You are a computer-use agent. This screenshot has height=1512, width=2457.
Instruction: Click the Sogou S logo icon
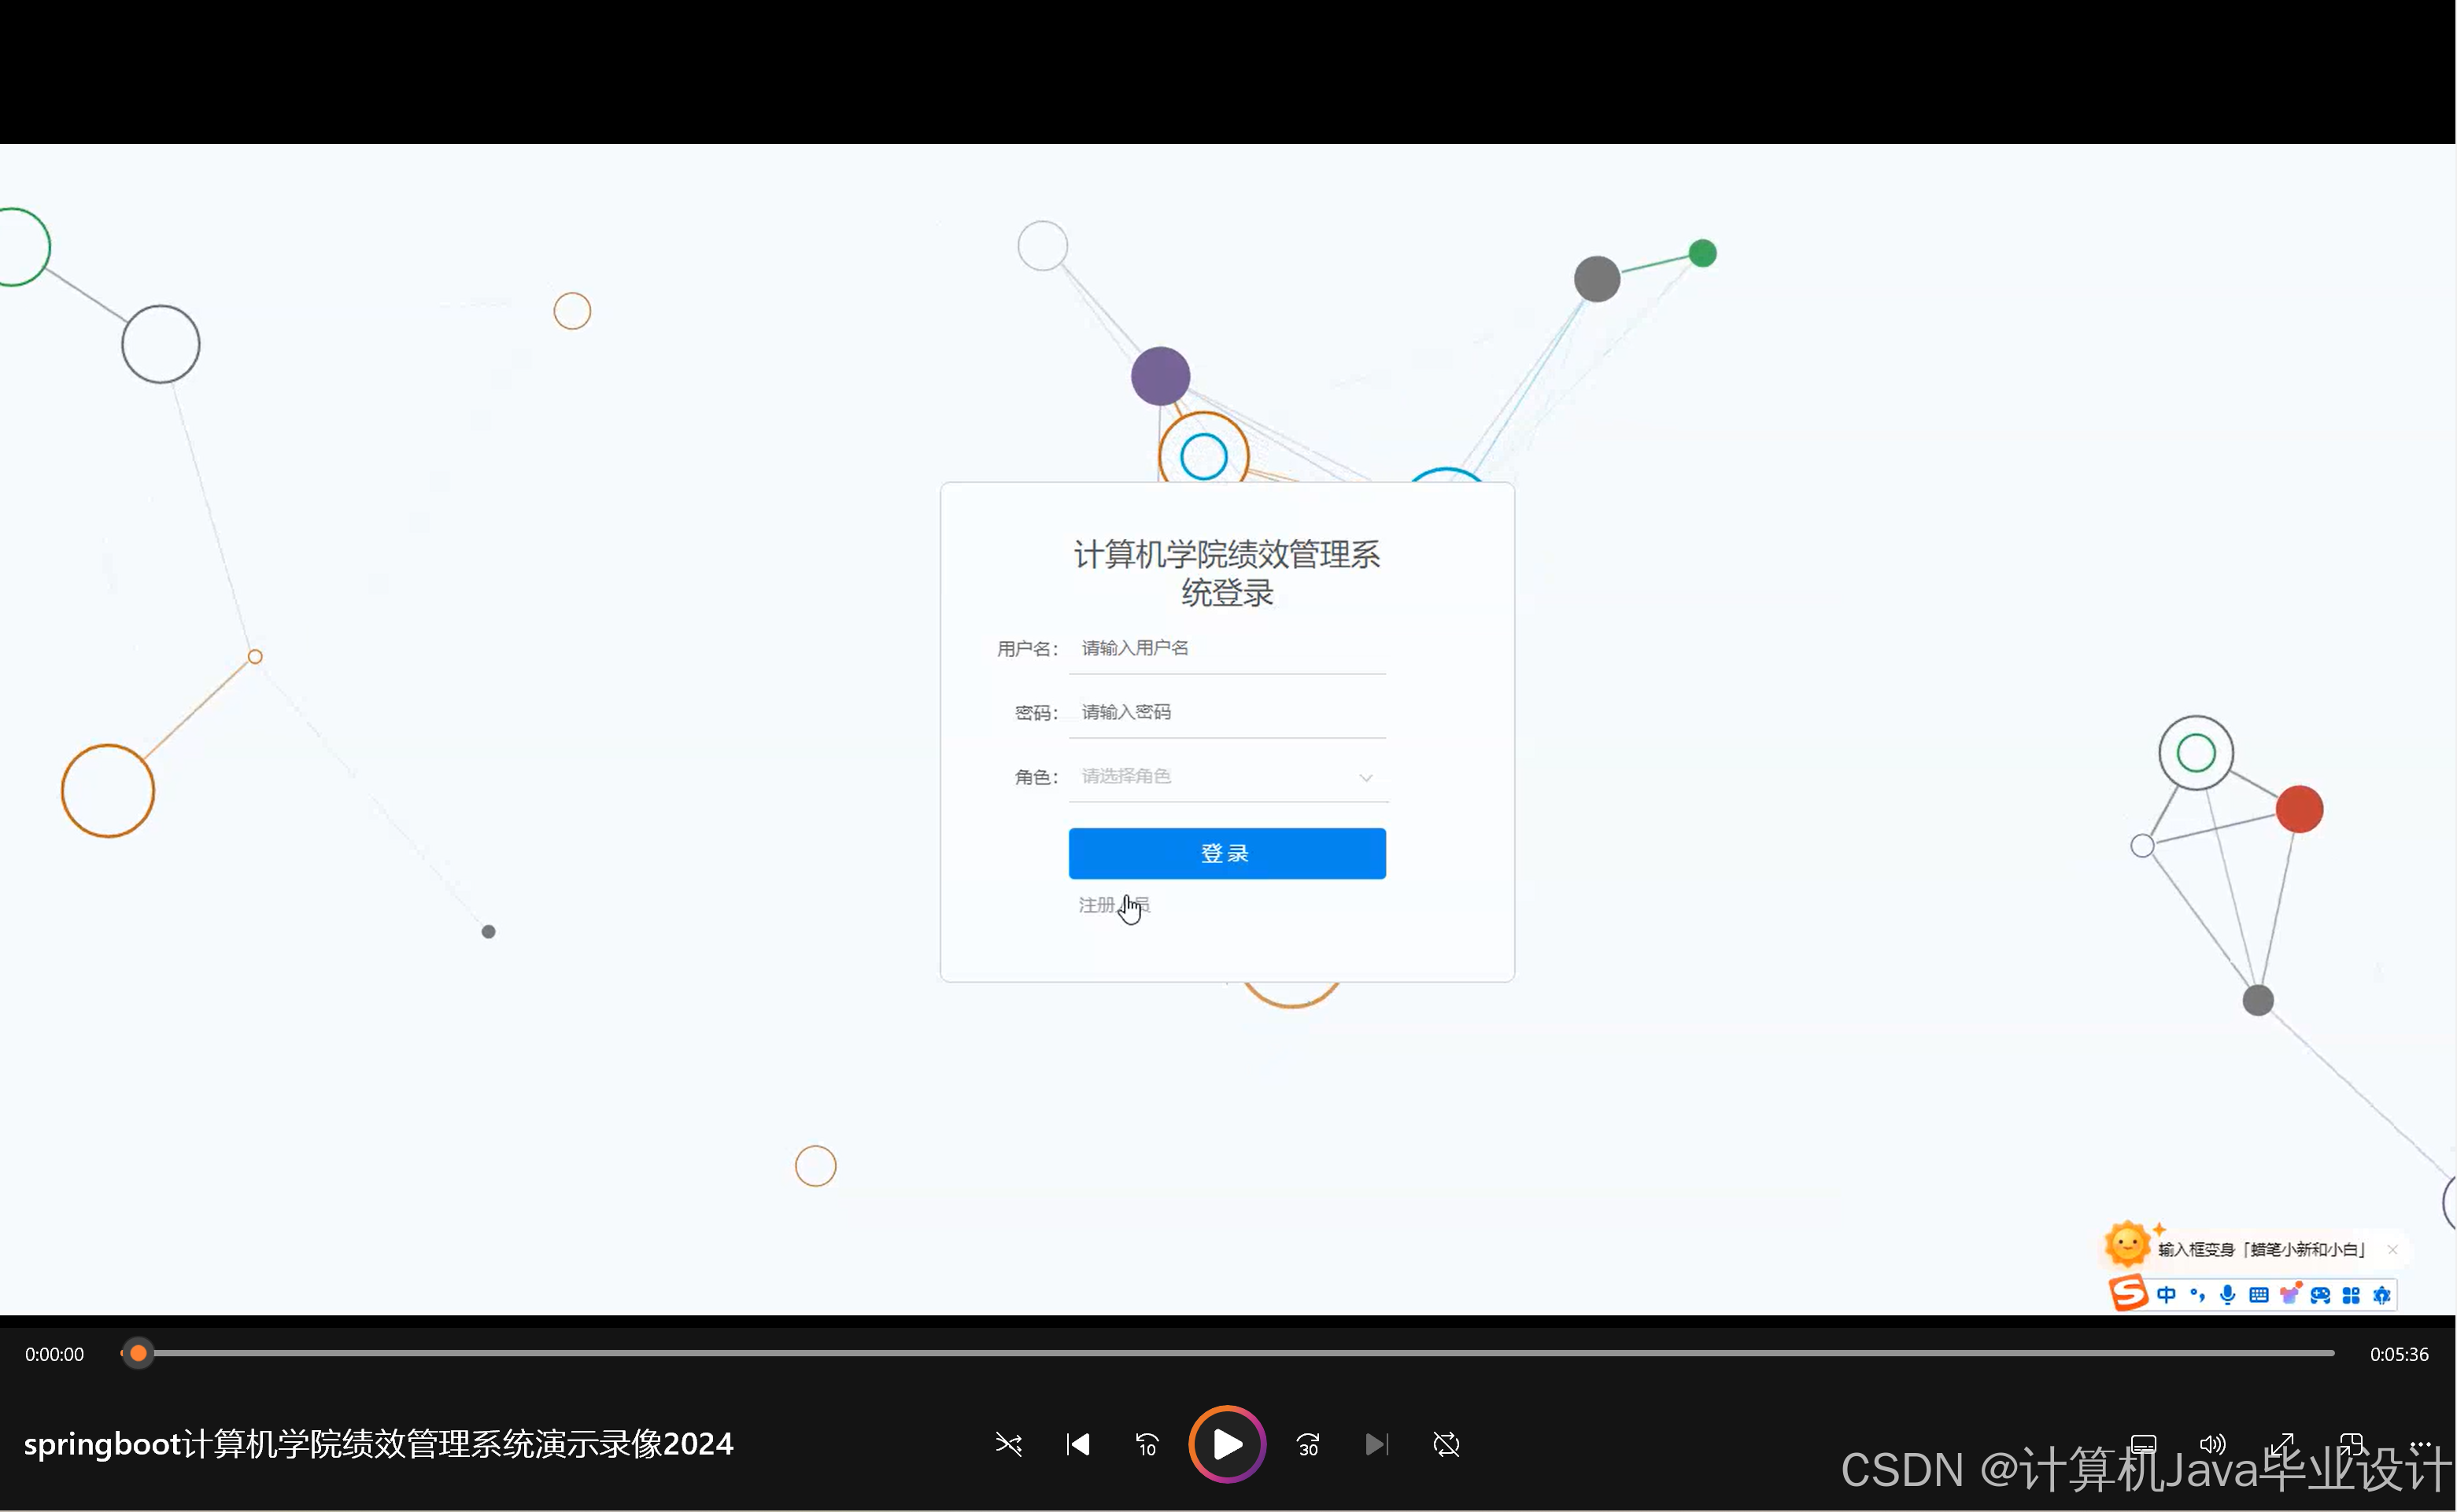2129,1293
